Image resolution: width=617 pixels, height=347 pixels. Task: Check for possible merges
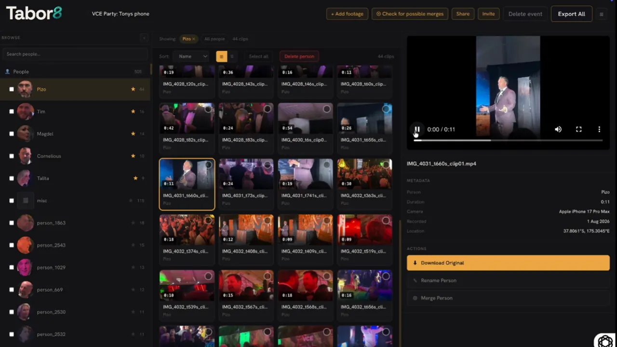(410, 14)
